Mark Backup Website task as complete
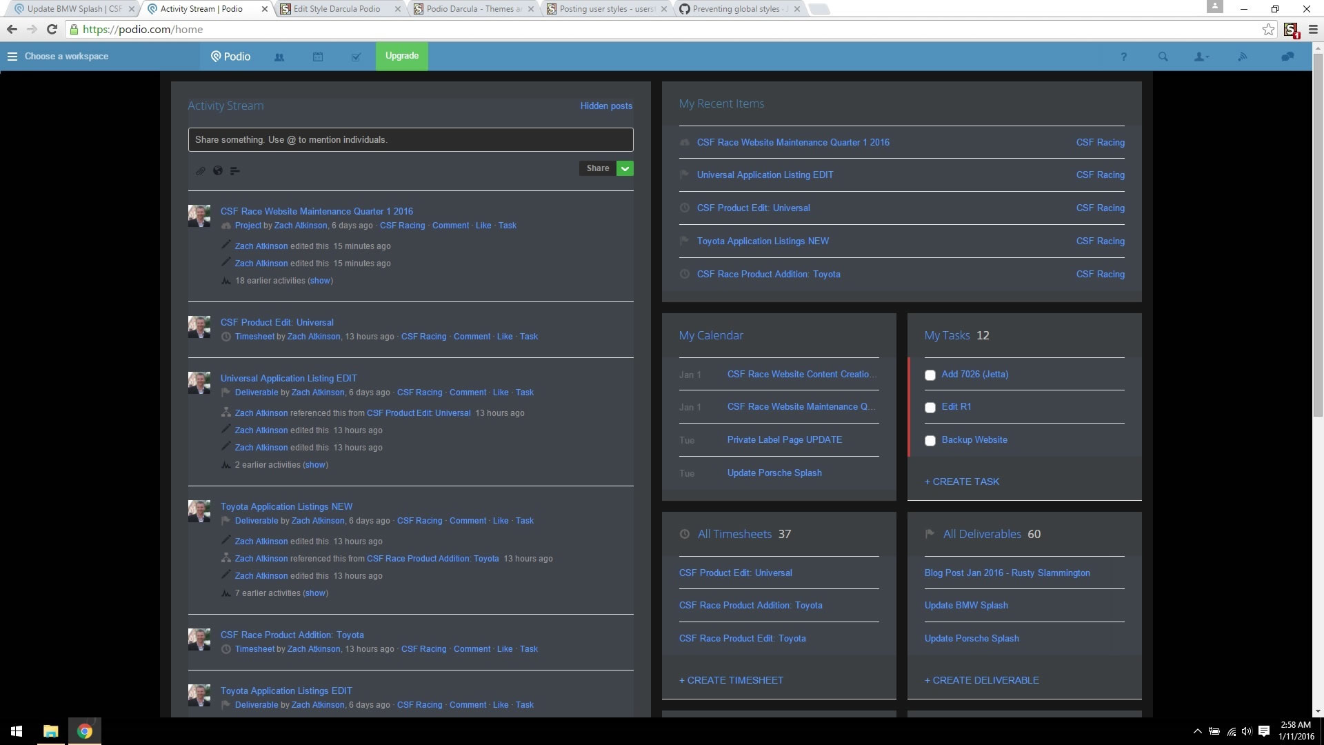Viewport: 1324px width, 745px height. click(x=930, y=441)
